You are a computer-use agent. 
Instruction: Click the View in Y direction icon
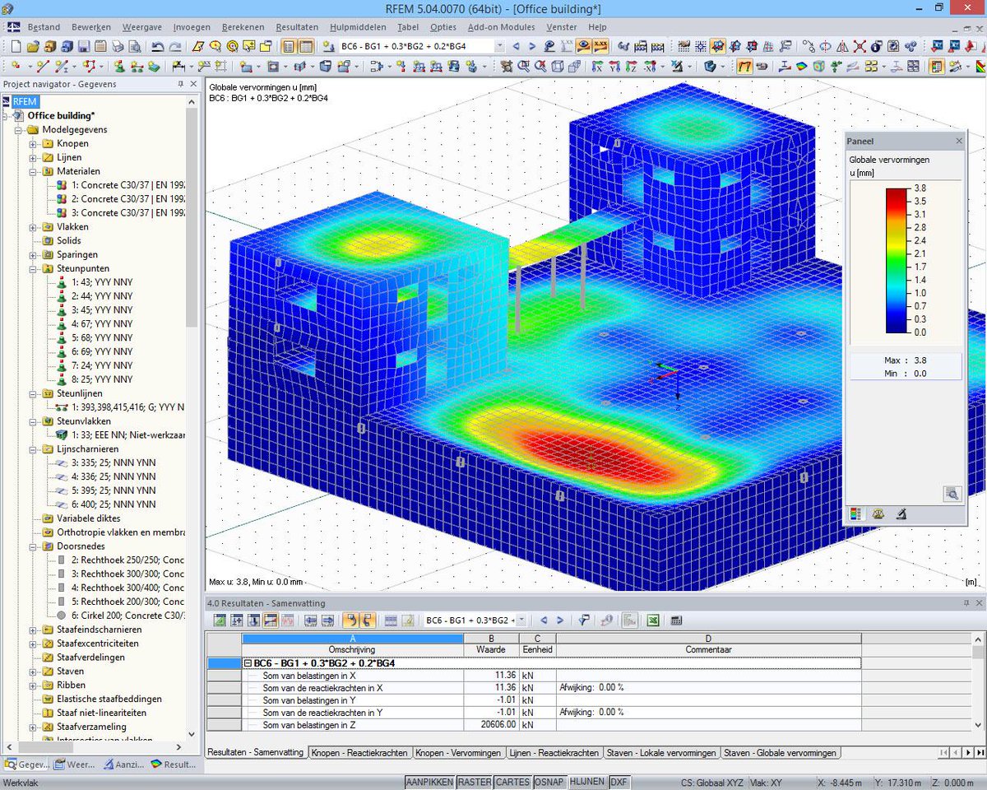(614, 66)
